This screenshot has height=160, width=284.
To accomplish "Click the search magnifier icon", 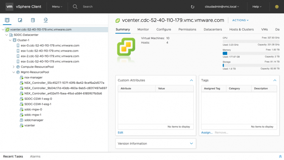I will (75, 6).
